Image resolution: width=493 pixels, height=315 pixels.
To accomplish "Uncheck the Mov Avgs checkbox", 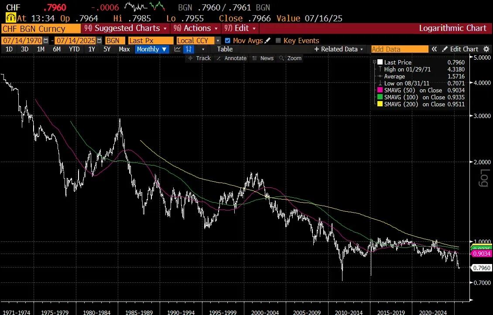I will pyautogui.click(x=228, y=41).
